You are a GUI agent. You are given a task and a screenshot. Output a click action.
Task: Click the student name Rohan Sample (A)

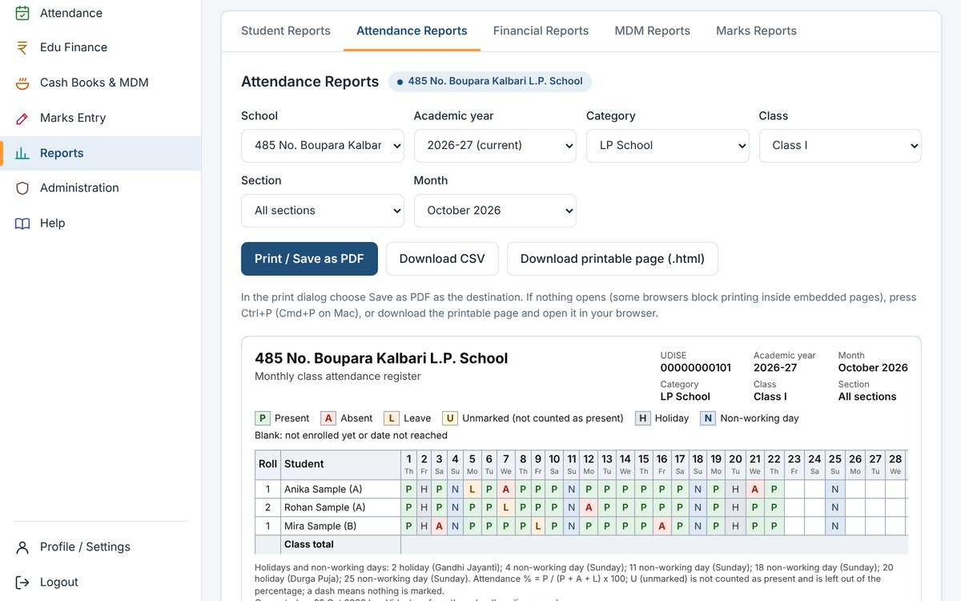tap(324, 507)
